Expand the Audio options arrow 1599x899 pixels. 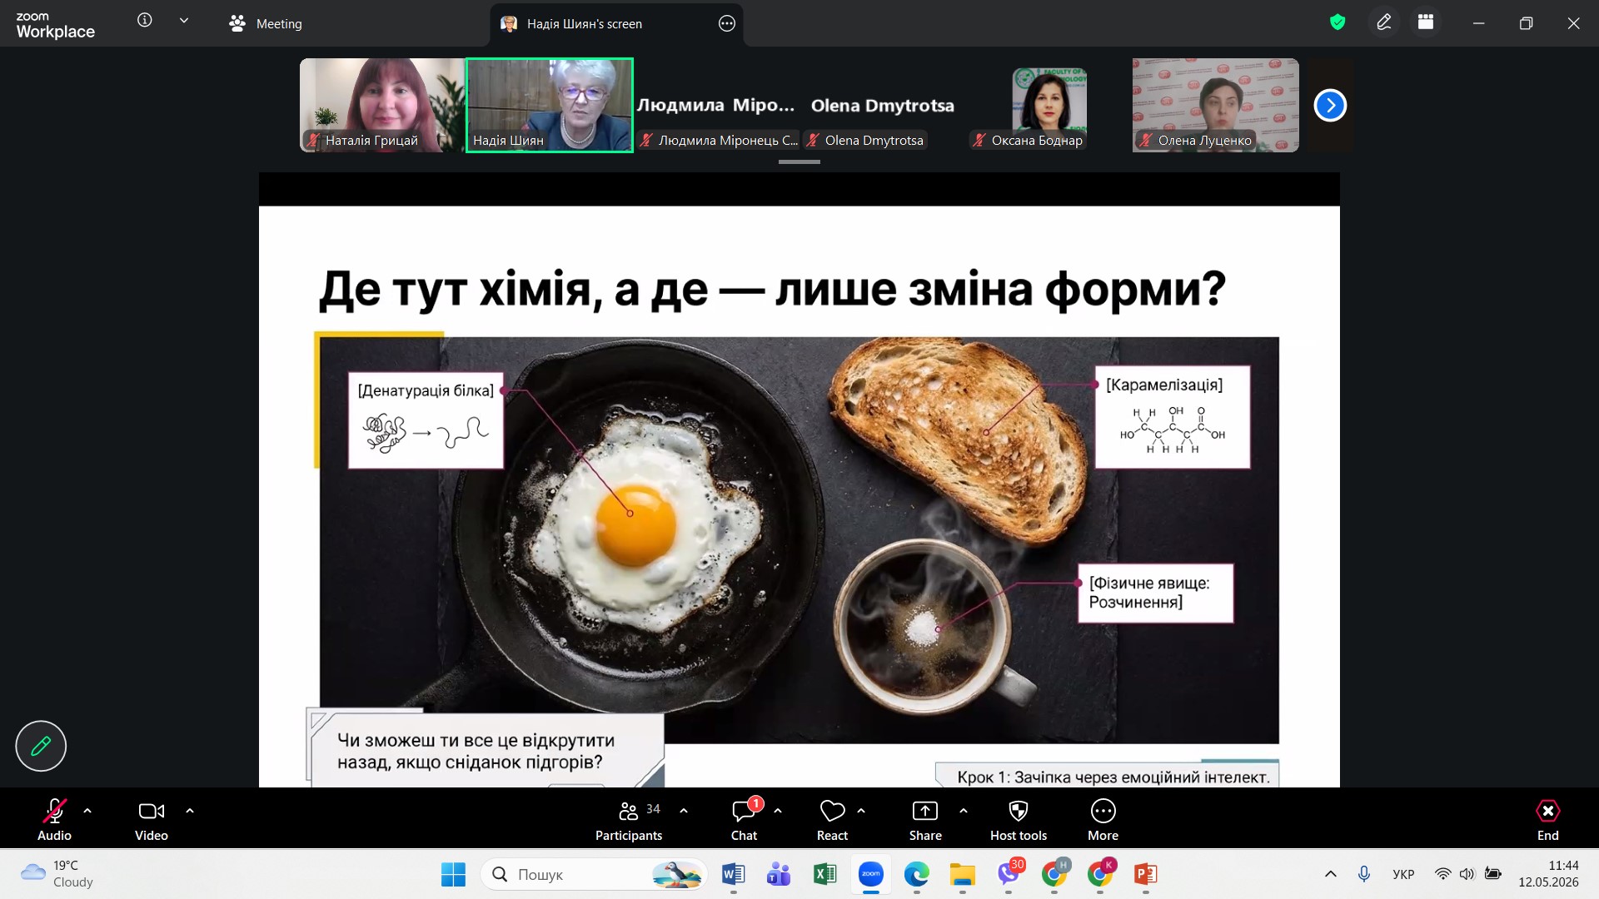(x=87, y=811)
